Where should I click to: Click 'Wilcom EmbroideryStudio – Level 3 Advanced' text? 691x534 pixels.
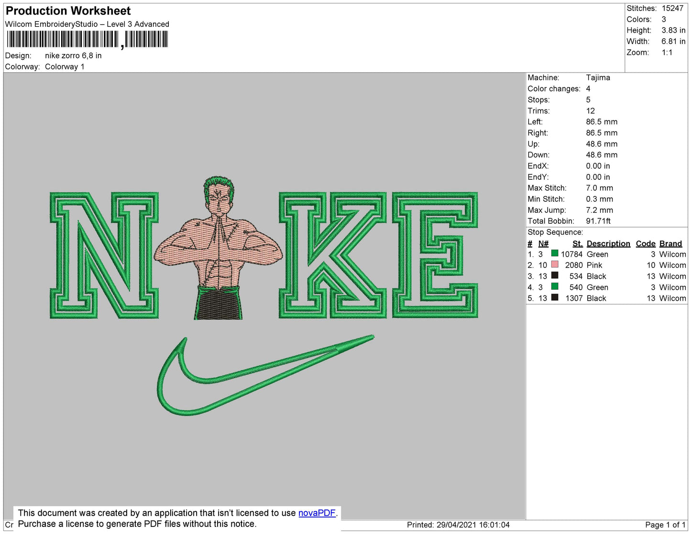click(87, 24)
